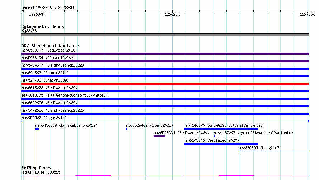Image resolution: width=319 pixels, height=180 pixels.
Task: Click the blue bar under nsv6616078
Action: pyautogui.click(x=165, y=91)
